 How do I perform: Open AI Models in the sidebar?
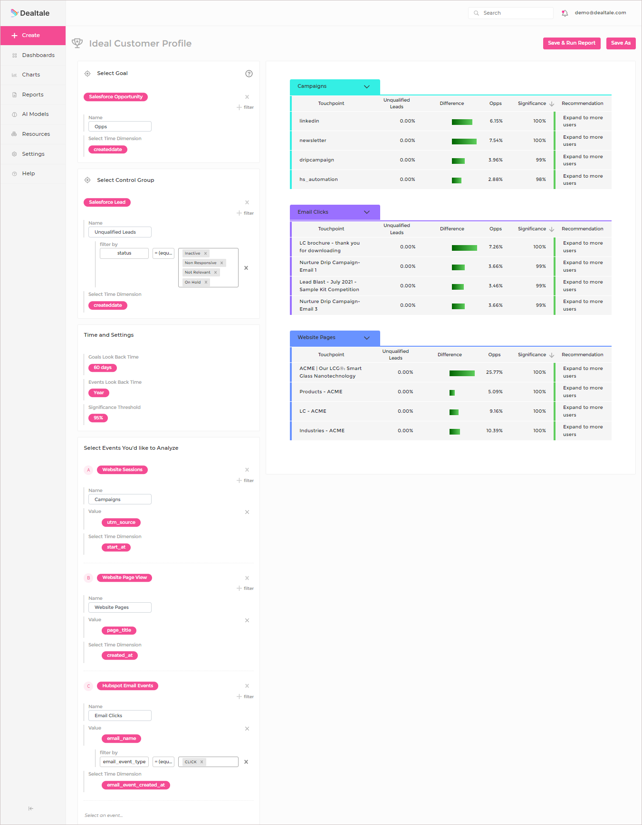pyautogui.click(x=33, y=114)
